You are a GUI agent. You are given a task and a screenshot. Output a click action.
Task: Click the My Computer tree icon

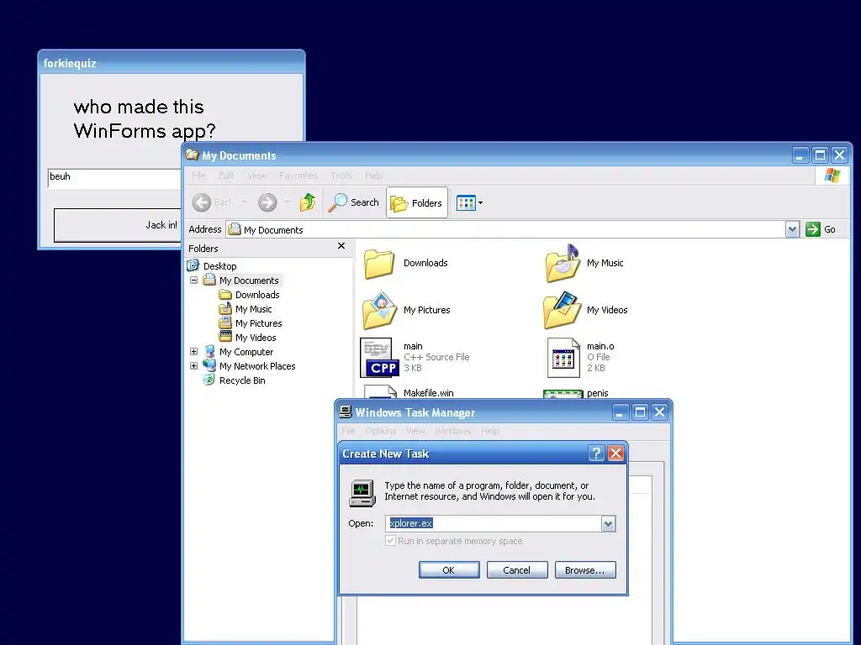click(x=209, y=352)
